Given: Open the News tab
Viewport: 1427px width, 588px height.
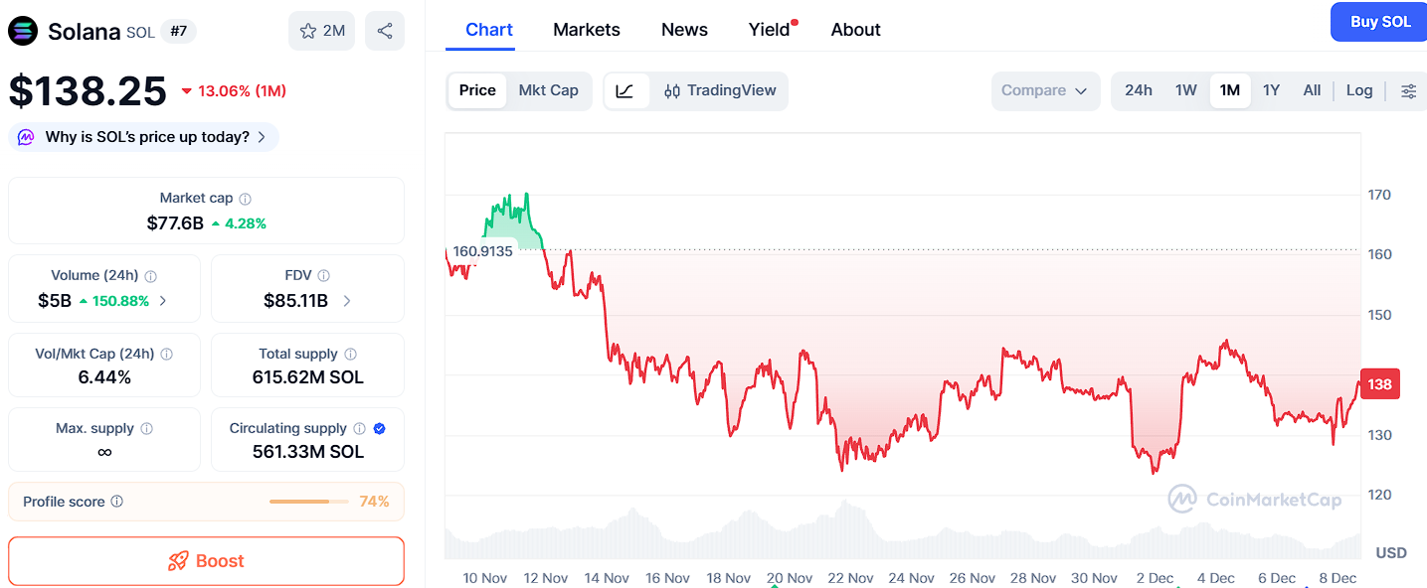Looking at the screenshot, I should tap(683, 30).
